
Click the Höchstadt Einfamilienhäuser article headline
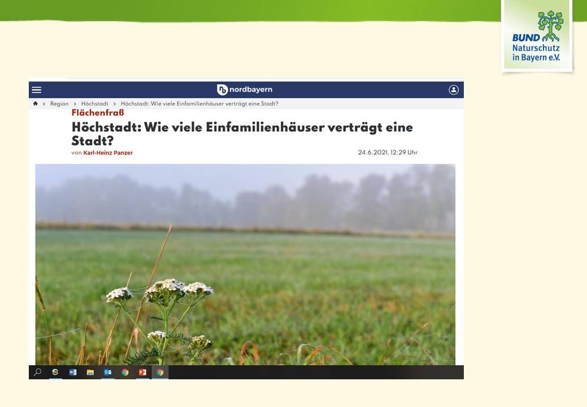242,134
